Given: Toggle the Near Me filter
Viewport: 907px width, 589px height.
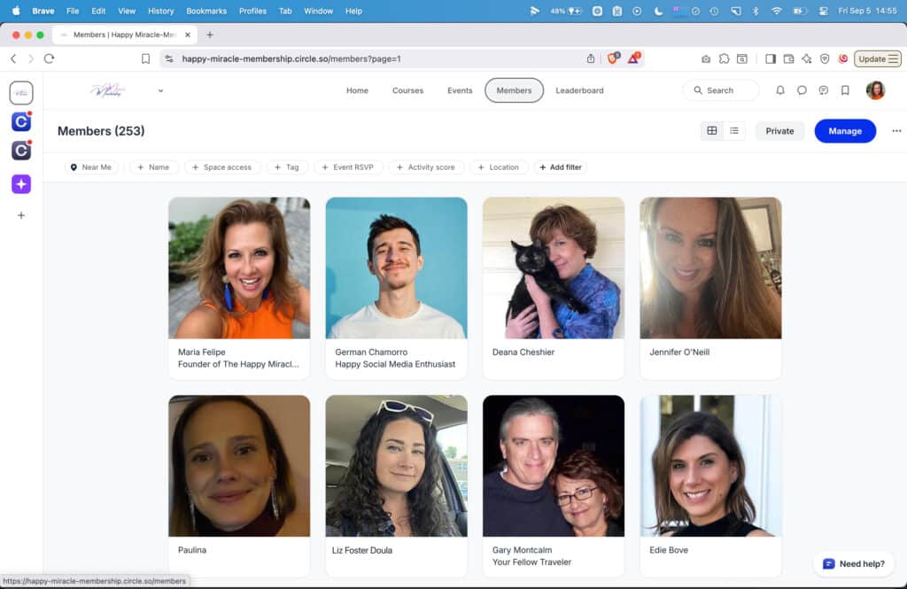Looking at the screenshot, I should [91, 167].
